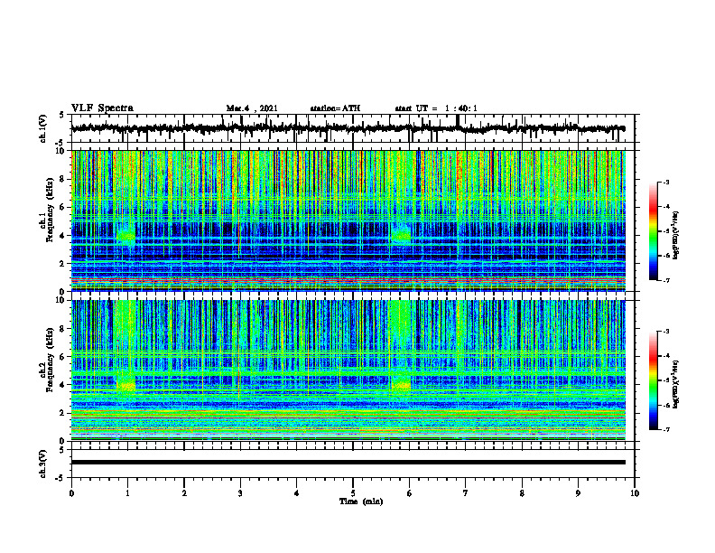
Task: Click the "Time (min)" x-axis title
Action: [361, 501]
